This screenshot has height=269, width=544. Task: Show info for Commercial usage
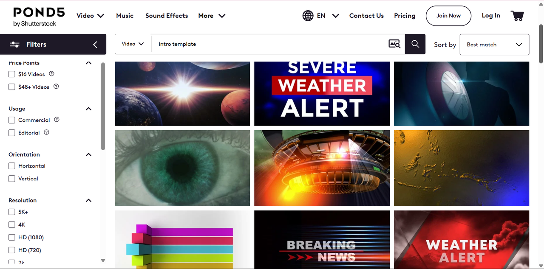click(57, 120)
